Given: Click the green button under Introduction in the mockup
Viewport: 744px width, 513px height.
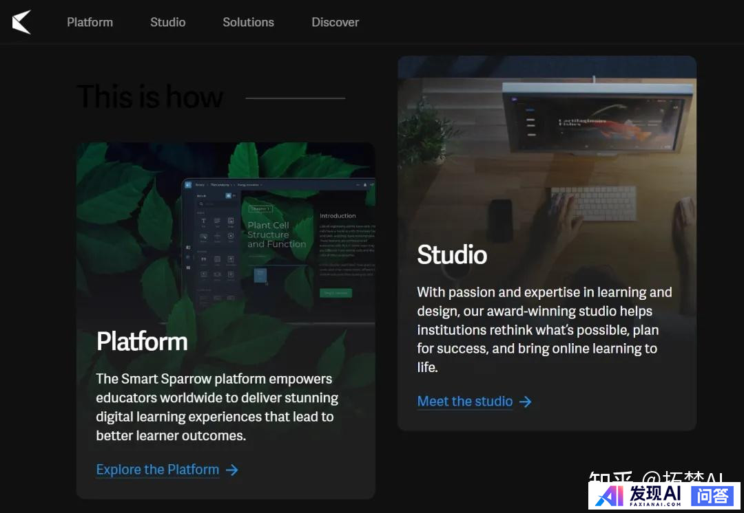Looking at the screenshot, I should pos(335,293).
